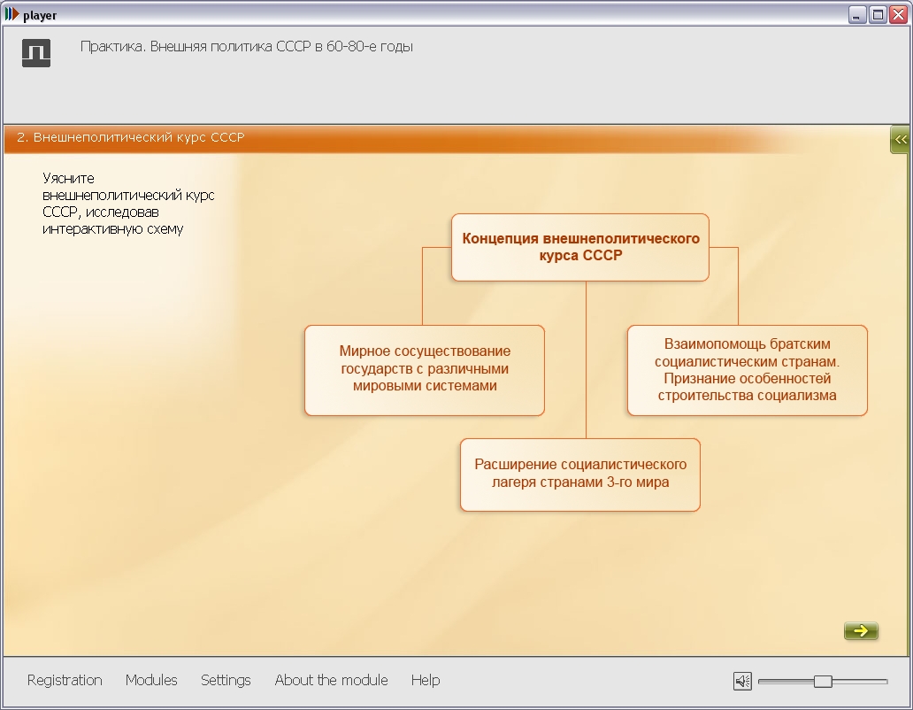Mute sound using the speaker icon

[x=742, y=681]
